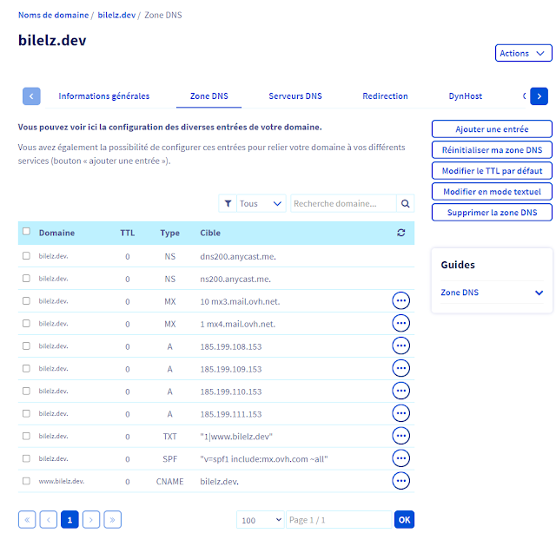Open bilelz.dev breadcrumb link
The height and width of the screenshot is (533, 556).
[x=116, y=16]
